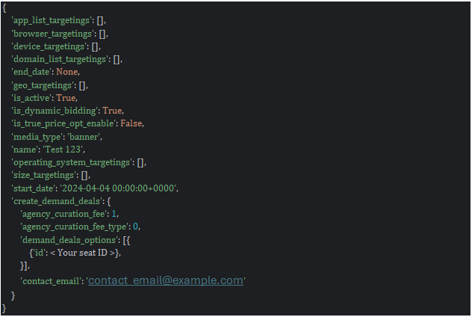Click the 'is_dynamic_bidding' key
This screenshot has width=472, height=317.
[x=55, y=111]
